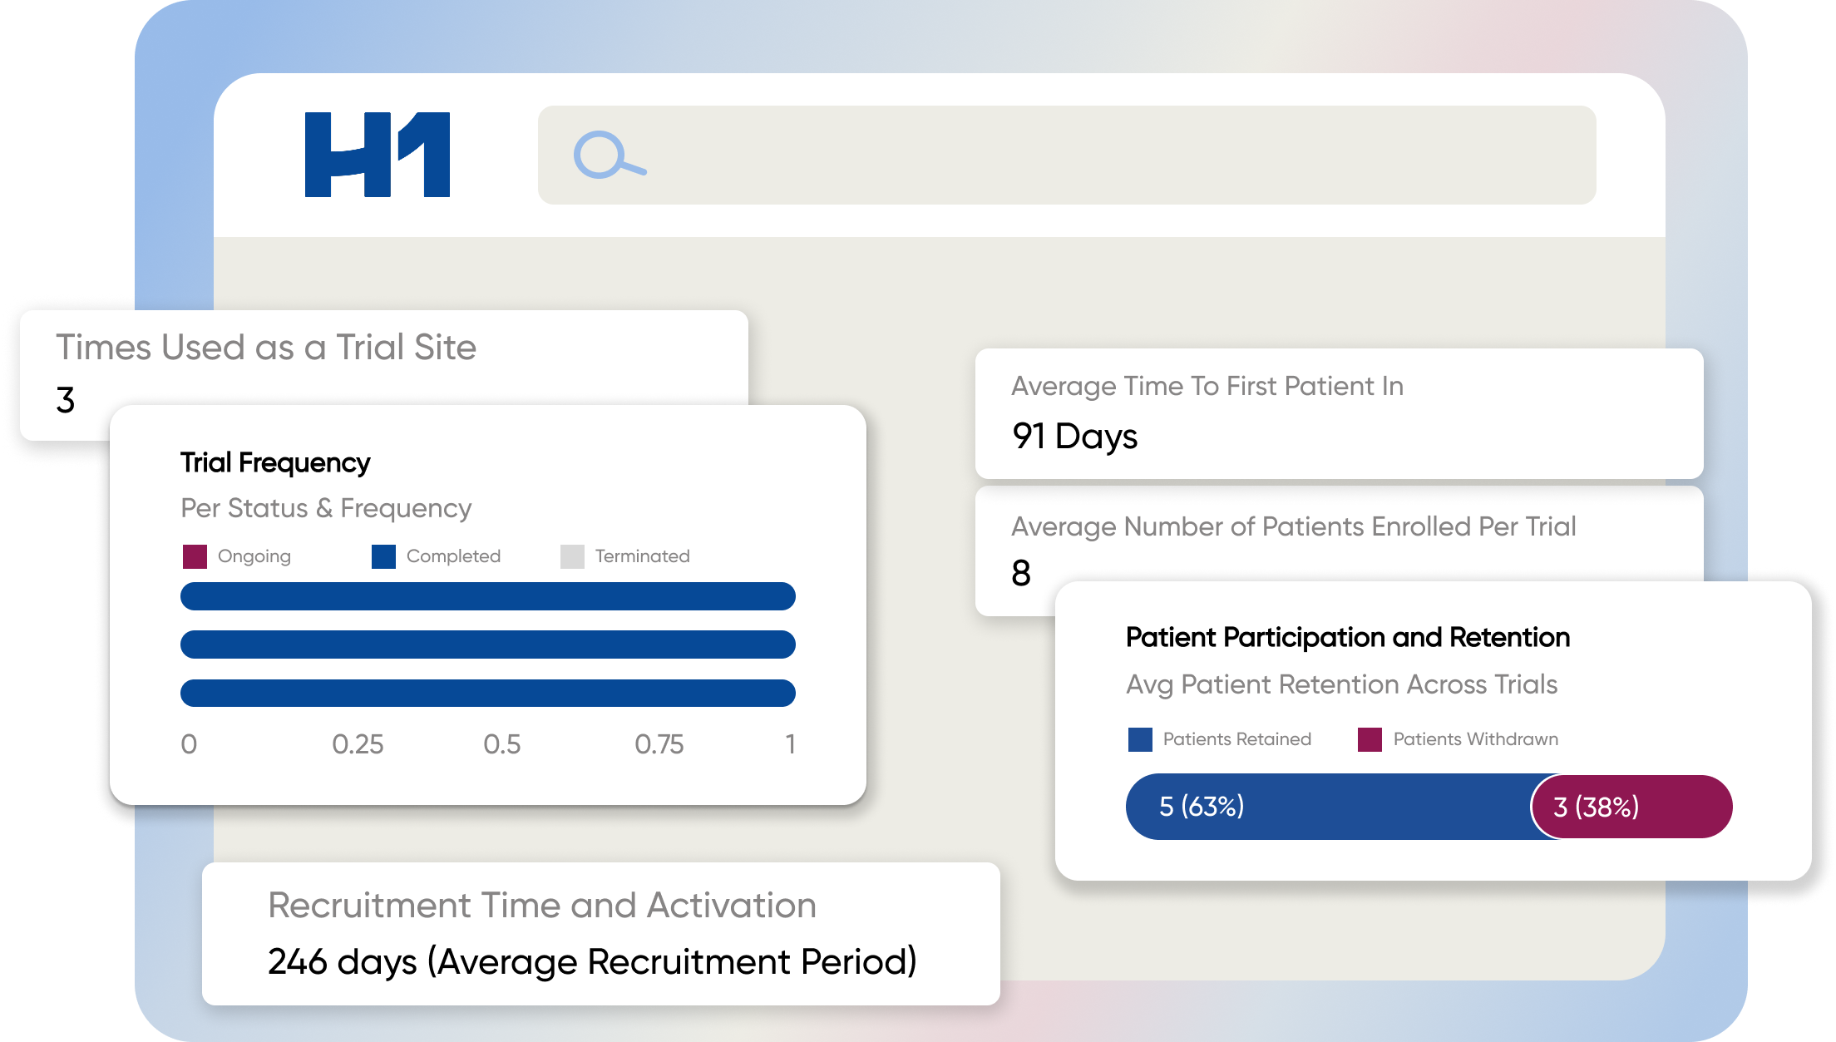Select the Ongoing status color icon
Image resolution: width=1836 pixels, height=1042 pixels.
coord(196,556)
